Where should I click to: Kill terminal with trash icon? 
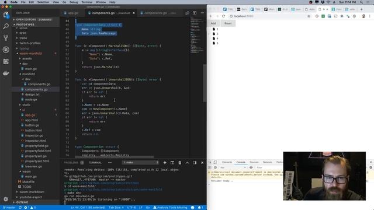179,163
